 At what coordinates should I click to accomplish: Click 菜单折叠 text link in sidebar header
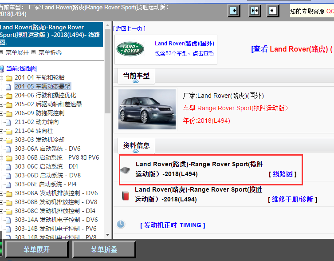click(x=50, y=52)
